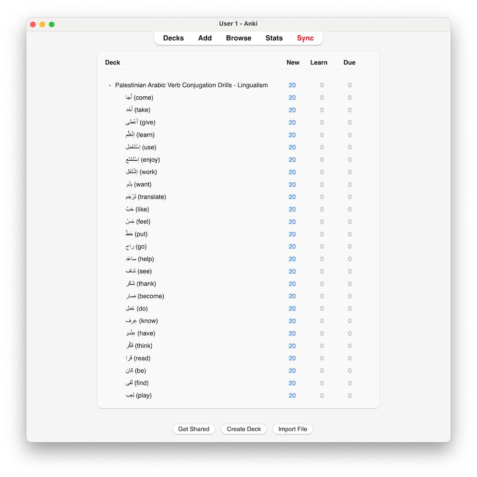Open the (enjoy) subdeck

(x=143, y=160)
